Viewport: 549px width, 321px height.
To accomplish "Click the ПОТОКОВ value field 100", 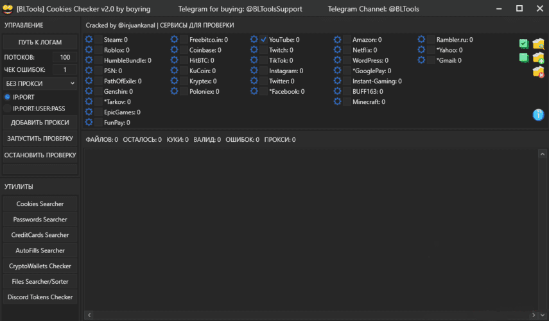I will tap(65, 57).
